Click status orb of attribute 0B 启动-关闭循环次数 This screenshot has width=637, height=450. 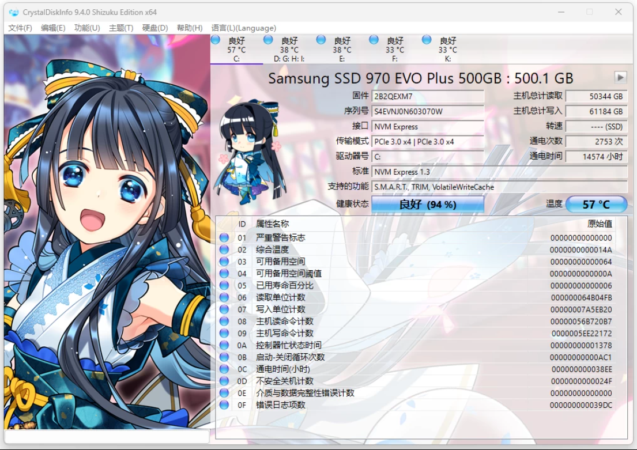[x=224, y=357]
